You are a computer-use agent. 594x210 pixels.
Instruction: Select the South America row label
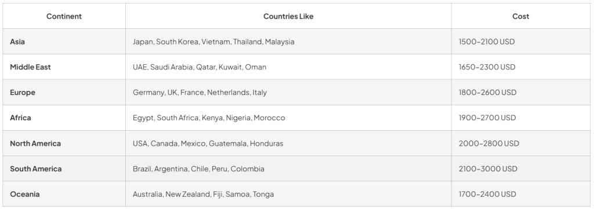[35, 169]
